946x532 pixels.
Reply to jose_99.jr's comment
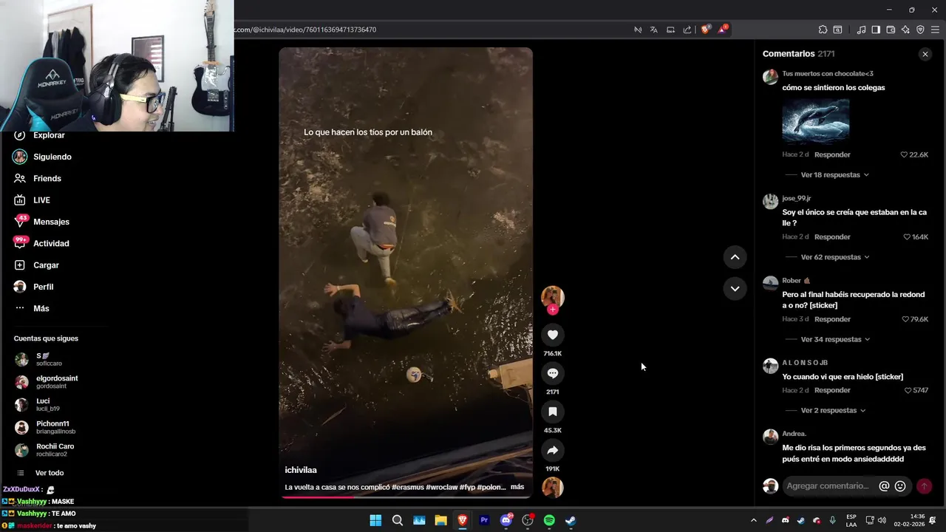(832, 236)
